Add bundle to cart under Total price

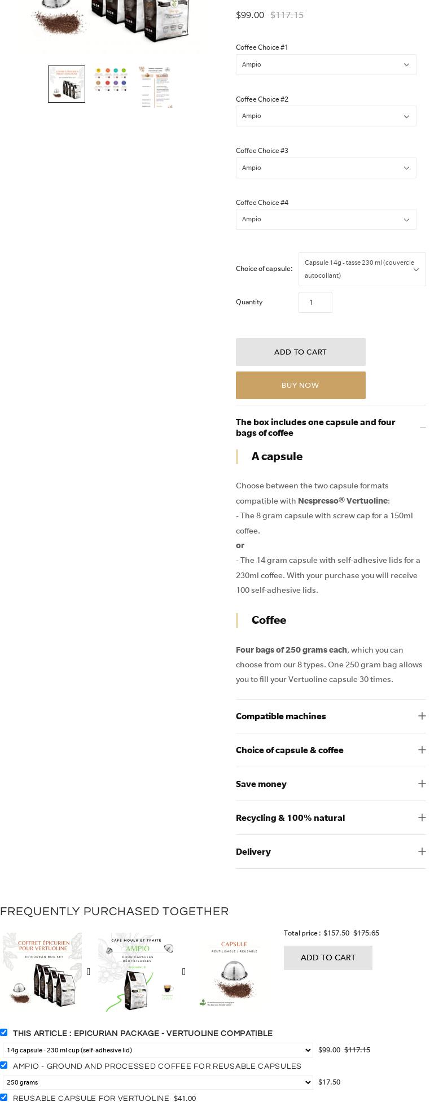coord(328,958)
